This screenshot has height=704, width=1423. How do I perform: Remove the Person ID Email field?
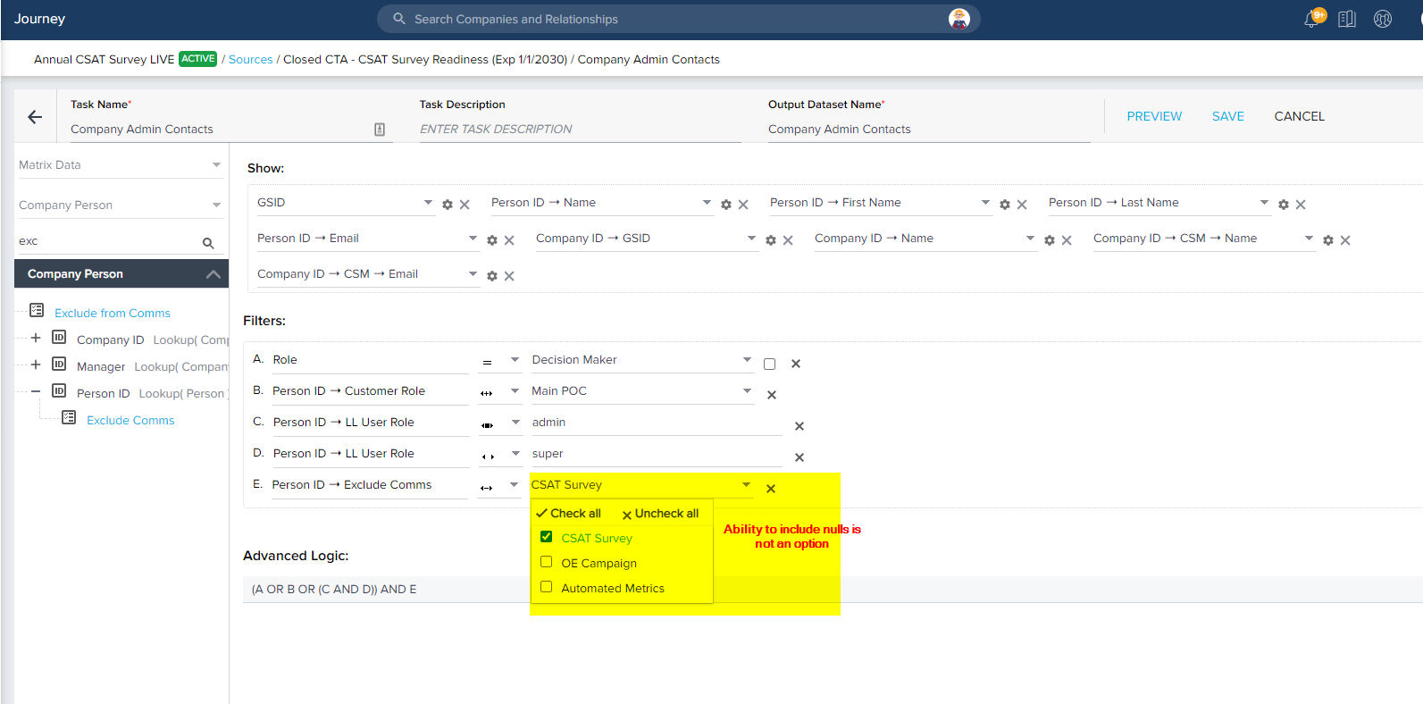coord(509,240)
